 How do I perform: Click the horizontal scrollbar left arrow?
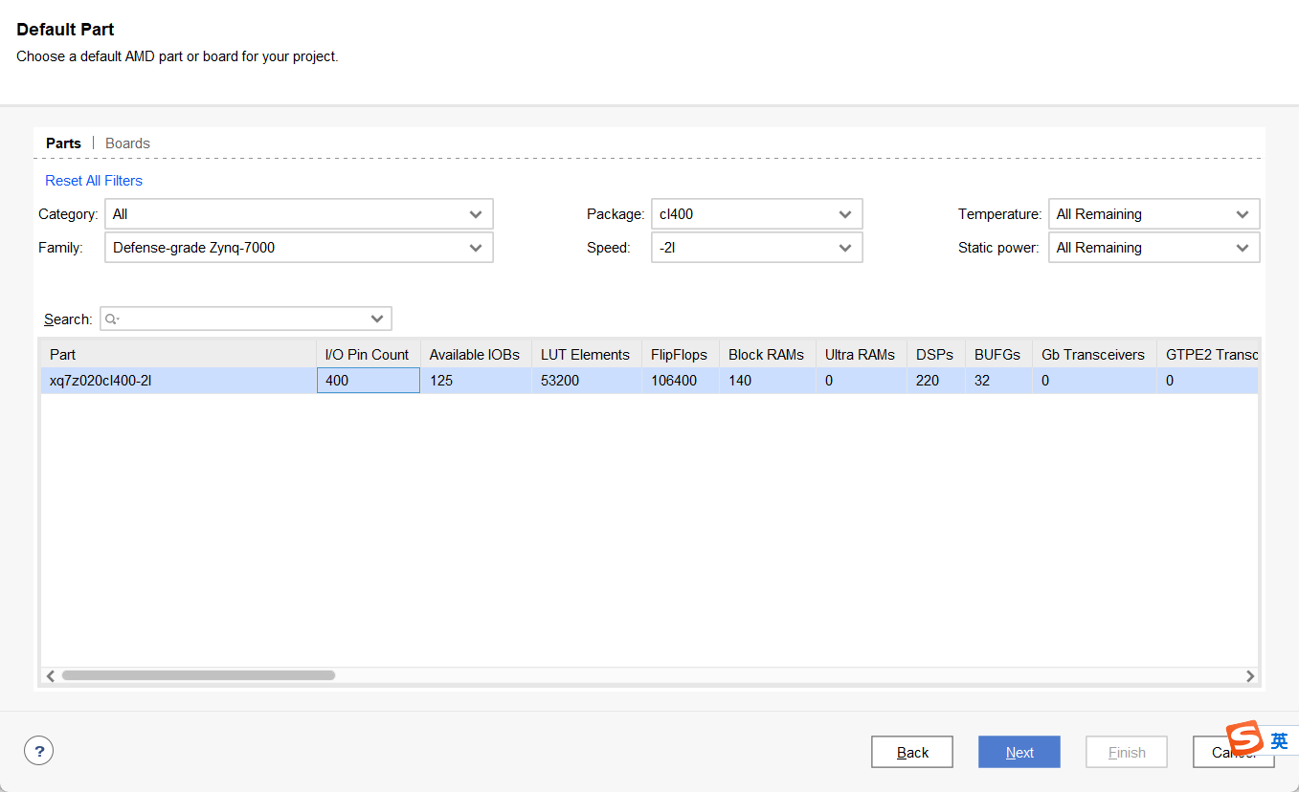click(51, 676)
